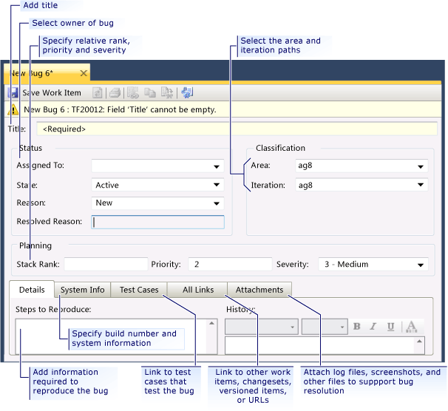
Task: Click the printer icon in the toolbar
Action: [x=115, y=93]
